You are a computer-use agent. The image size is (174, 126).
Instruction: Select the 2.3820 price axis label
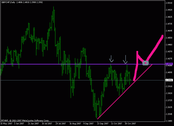[x=169, y=93]
